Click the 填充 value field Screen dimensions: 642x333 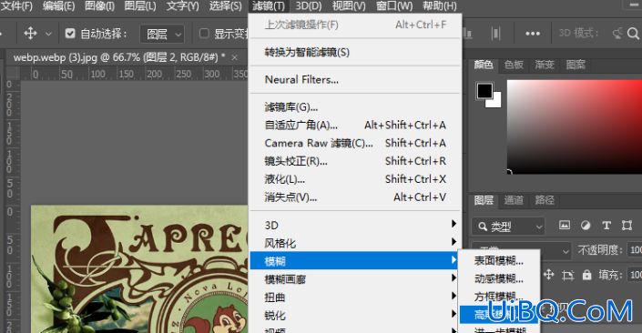tap(635, 275)
